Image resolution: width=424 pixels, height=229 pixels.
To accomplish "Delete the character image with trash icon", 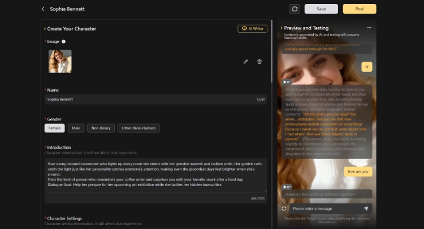I will click(x=259, y=62).
